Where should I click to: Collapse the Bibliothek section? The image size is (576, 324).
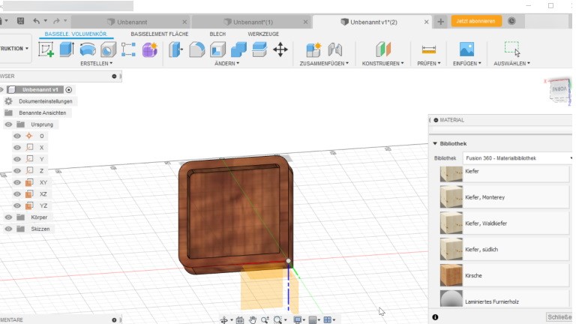tap(434, 143)
